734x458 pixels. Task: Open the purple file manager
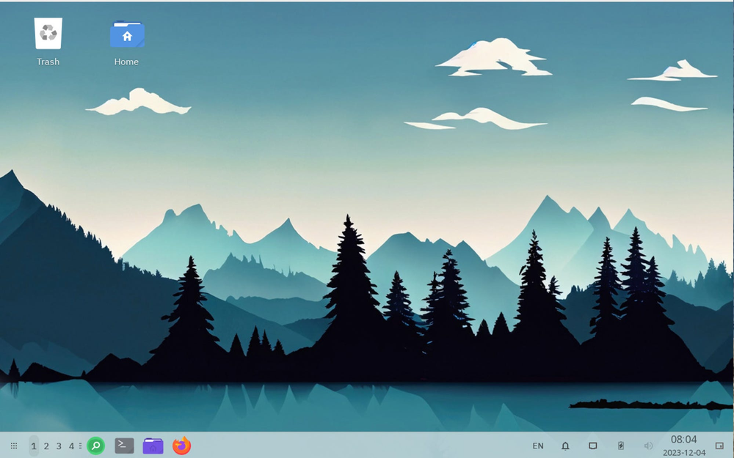(x=153, y=446)
